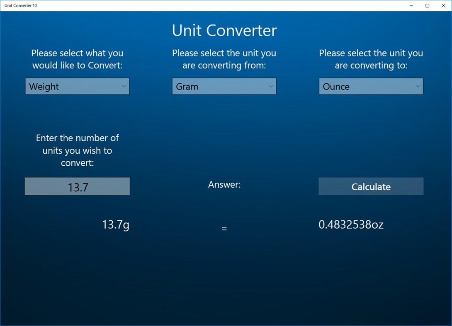Click the Unit Converter title heading
Image resolution: width=452 pixels, height=326 pixels.
tap(224, 30)
